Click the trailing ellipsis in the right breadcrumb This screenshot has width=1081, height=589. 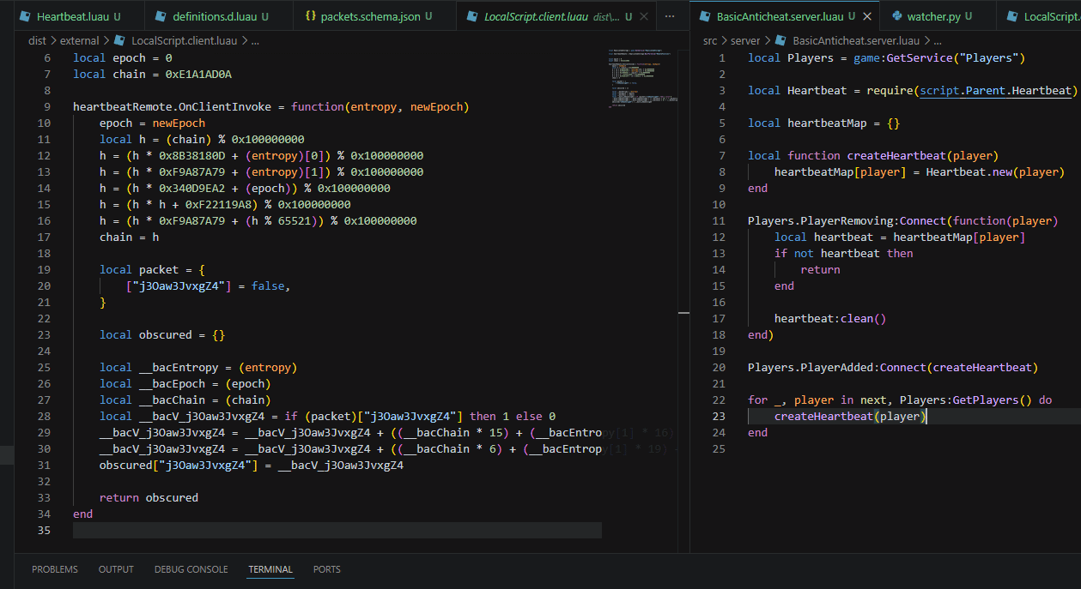[x=938, y=40]
